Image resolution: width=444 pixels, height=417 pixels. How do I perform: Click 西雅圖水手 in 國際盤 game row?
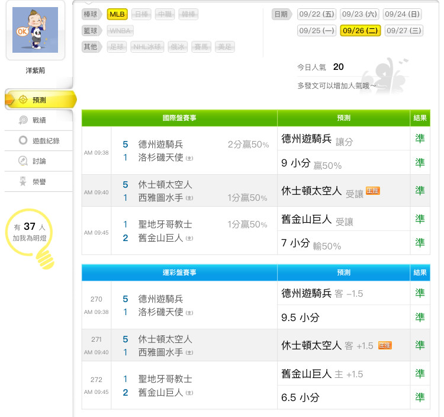[x=160, y=197]
